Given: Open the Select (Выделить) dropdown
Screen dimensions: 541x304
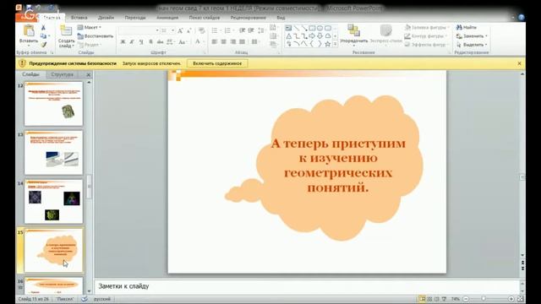Looking at the screenshot, I should pyautogui.click(x=472, y=45).
